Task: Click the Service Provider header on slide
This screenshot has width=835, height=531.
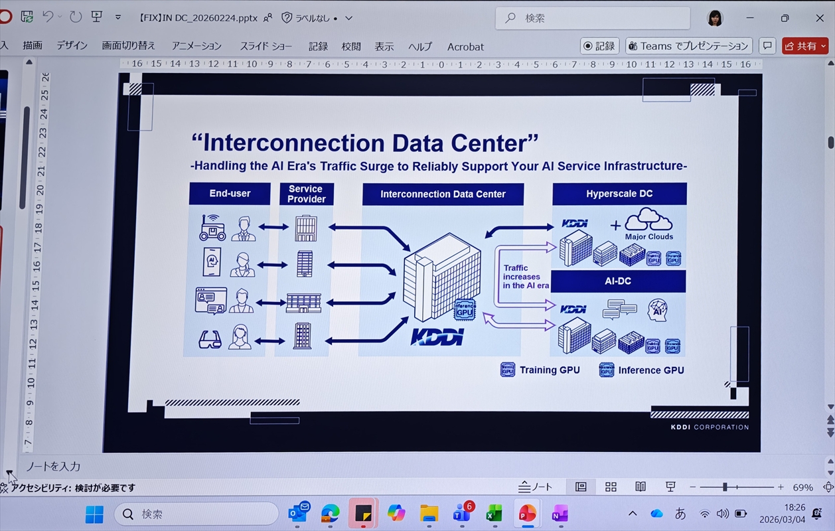Action: tap(306, 194)
